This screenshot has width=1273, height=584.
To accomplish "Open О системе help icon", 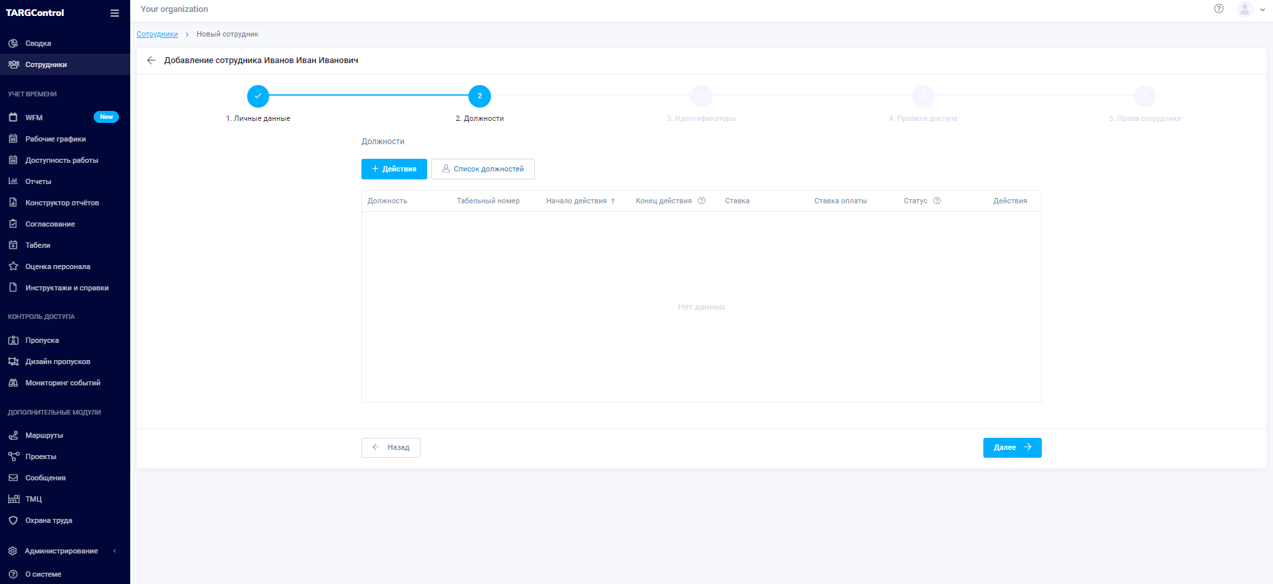I will point(13,574).
